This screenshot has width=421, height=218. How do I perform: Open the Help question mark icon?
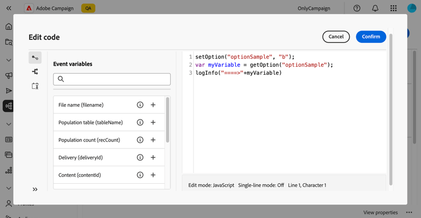pyautogui.click(x=357, y=8)
